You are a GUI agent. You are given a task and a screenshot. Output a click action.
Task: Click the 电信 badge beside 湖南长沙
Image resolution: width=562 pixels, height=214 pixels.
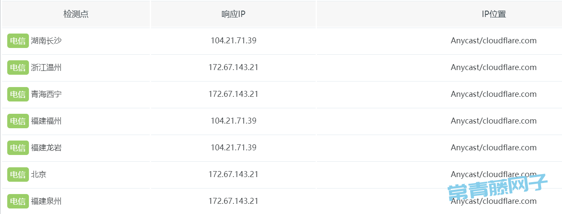[x=18, y=41]
